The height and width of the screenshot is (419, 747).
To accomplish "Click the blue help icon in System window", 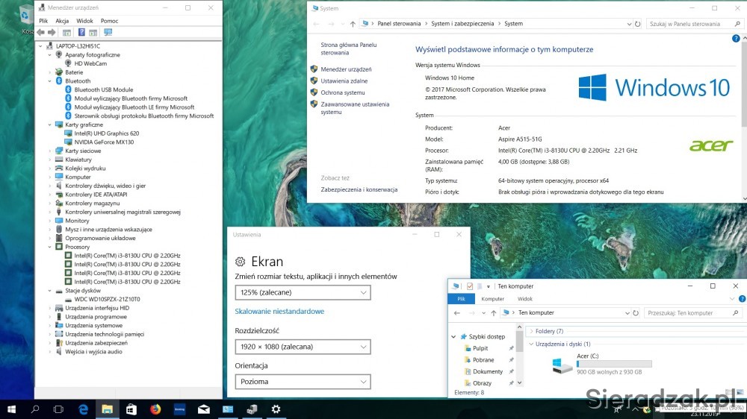I will pyautogui.click(x=736, y=39).
